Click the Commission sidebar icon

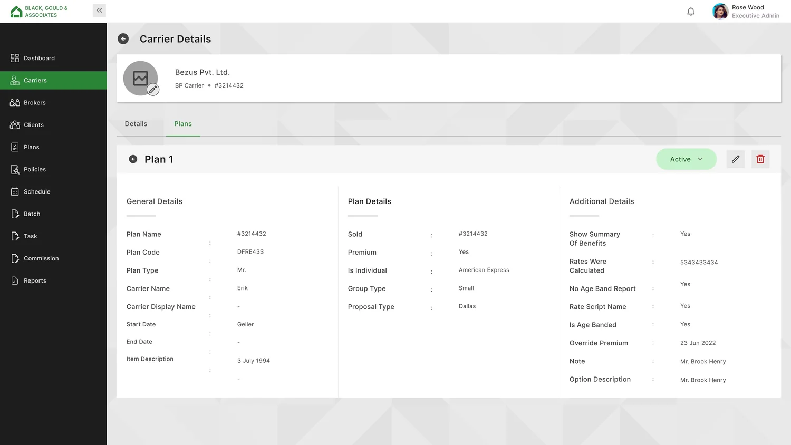pyautogui.click(x=15, y=258)
